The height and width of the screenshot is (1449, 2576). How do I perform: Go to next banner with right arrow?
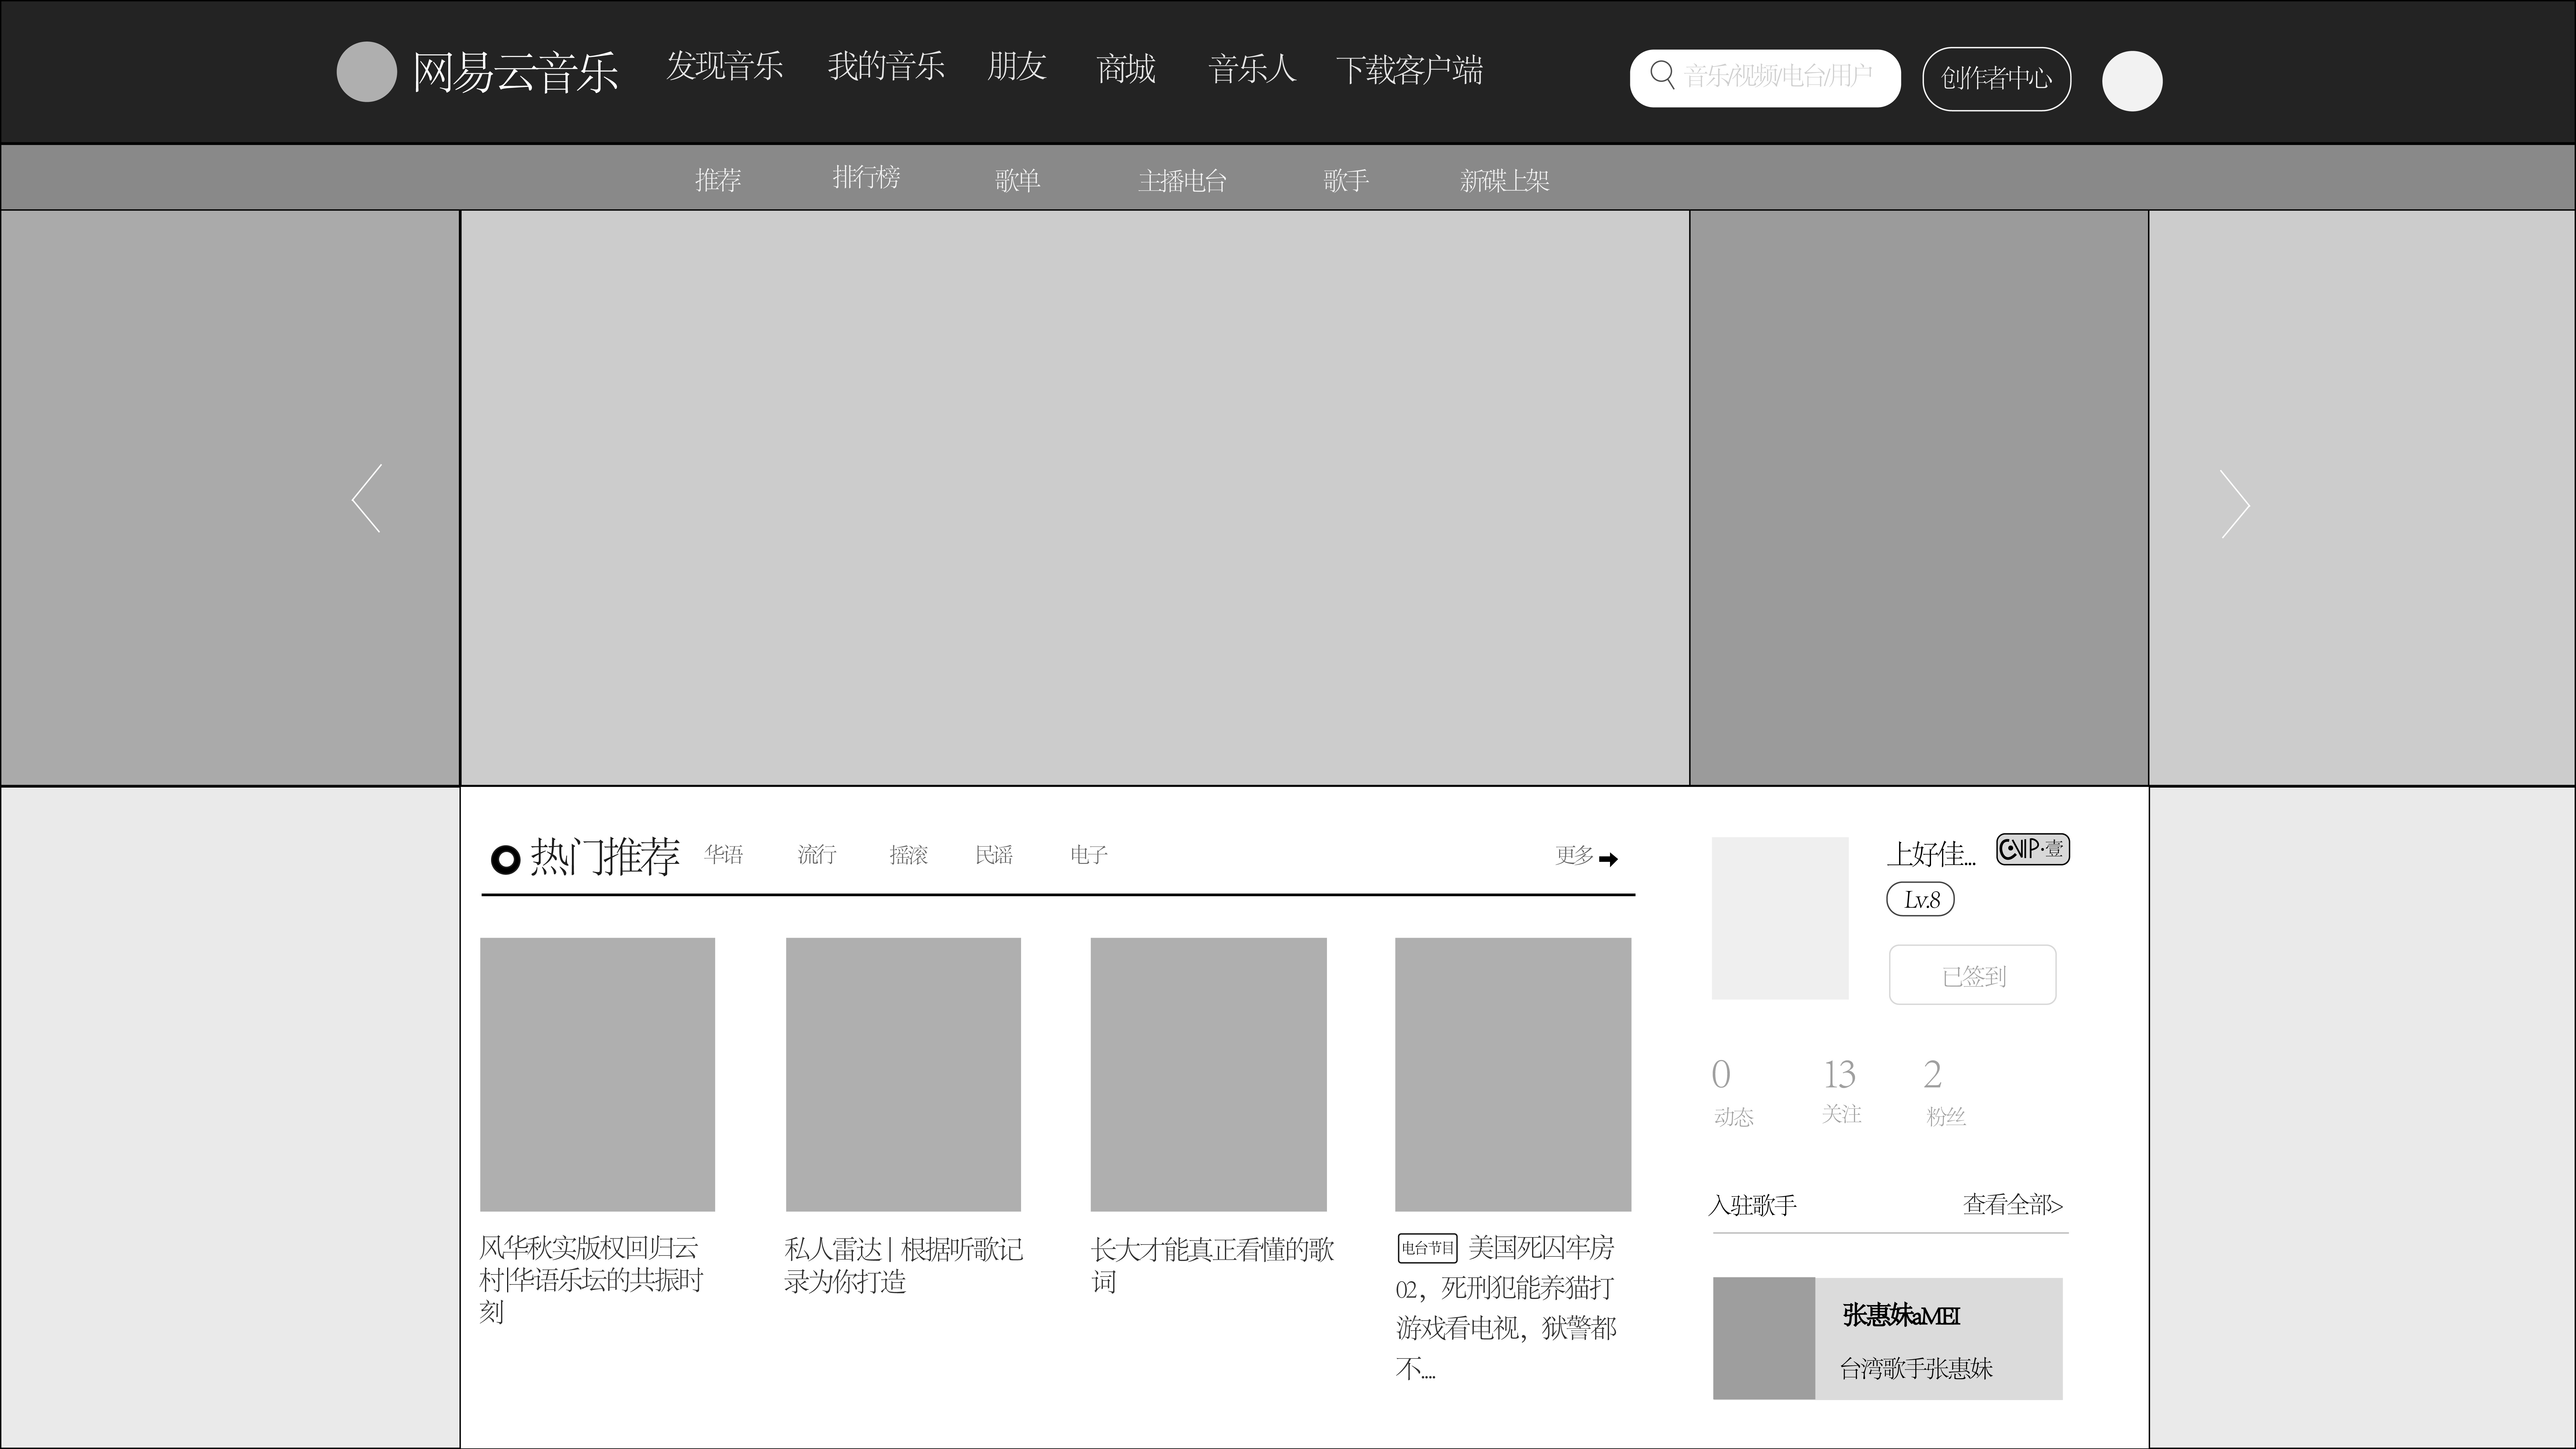pyautogui.click(x=2235, y=504)
